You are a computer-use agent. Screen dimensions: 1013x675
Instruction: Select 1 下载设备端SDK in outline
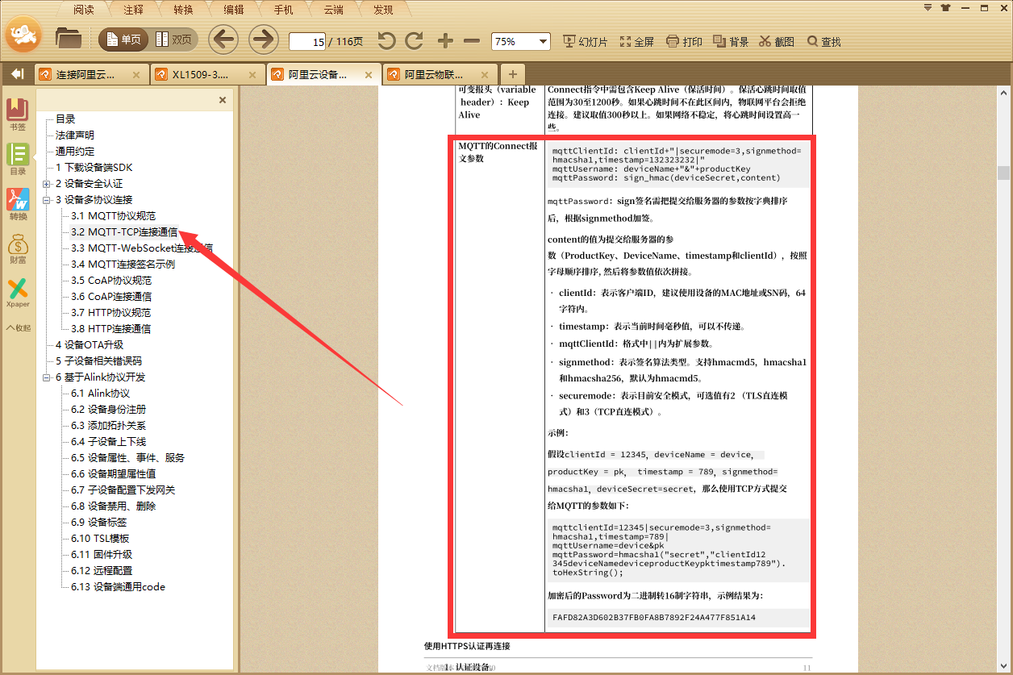click(x=94, y=168)
